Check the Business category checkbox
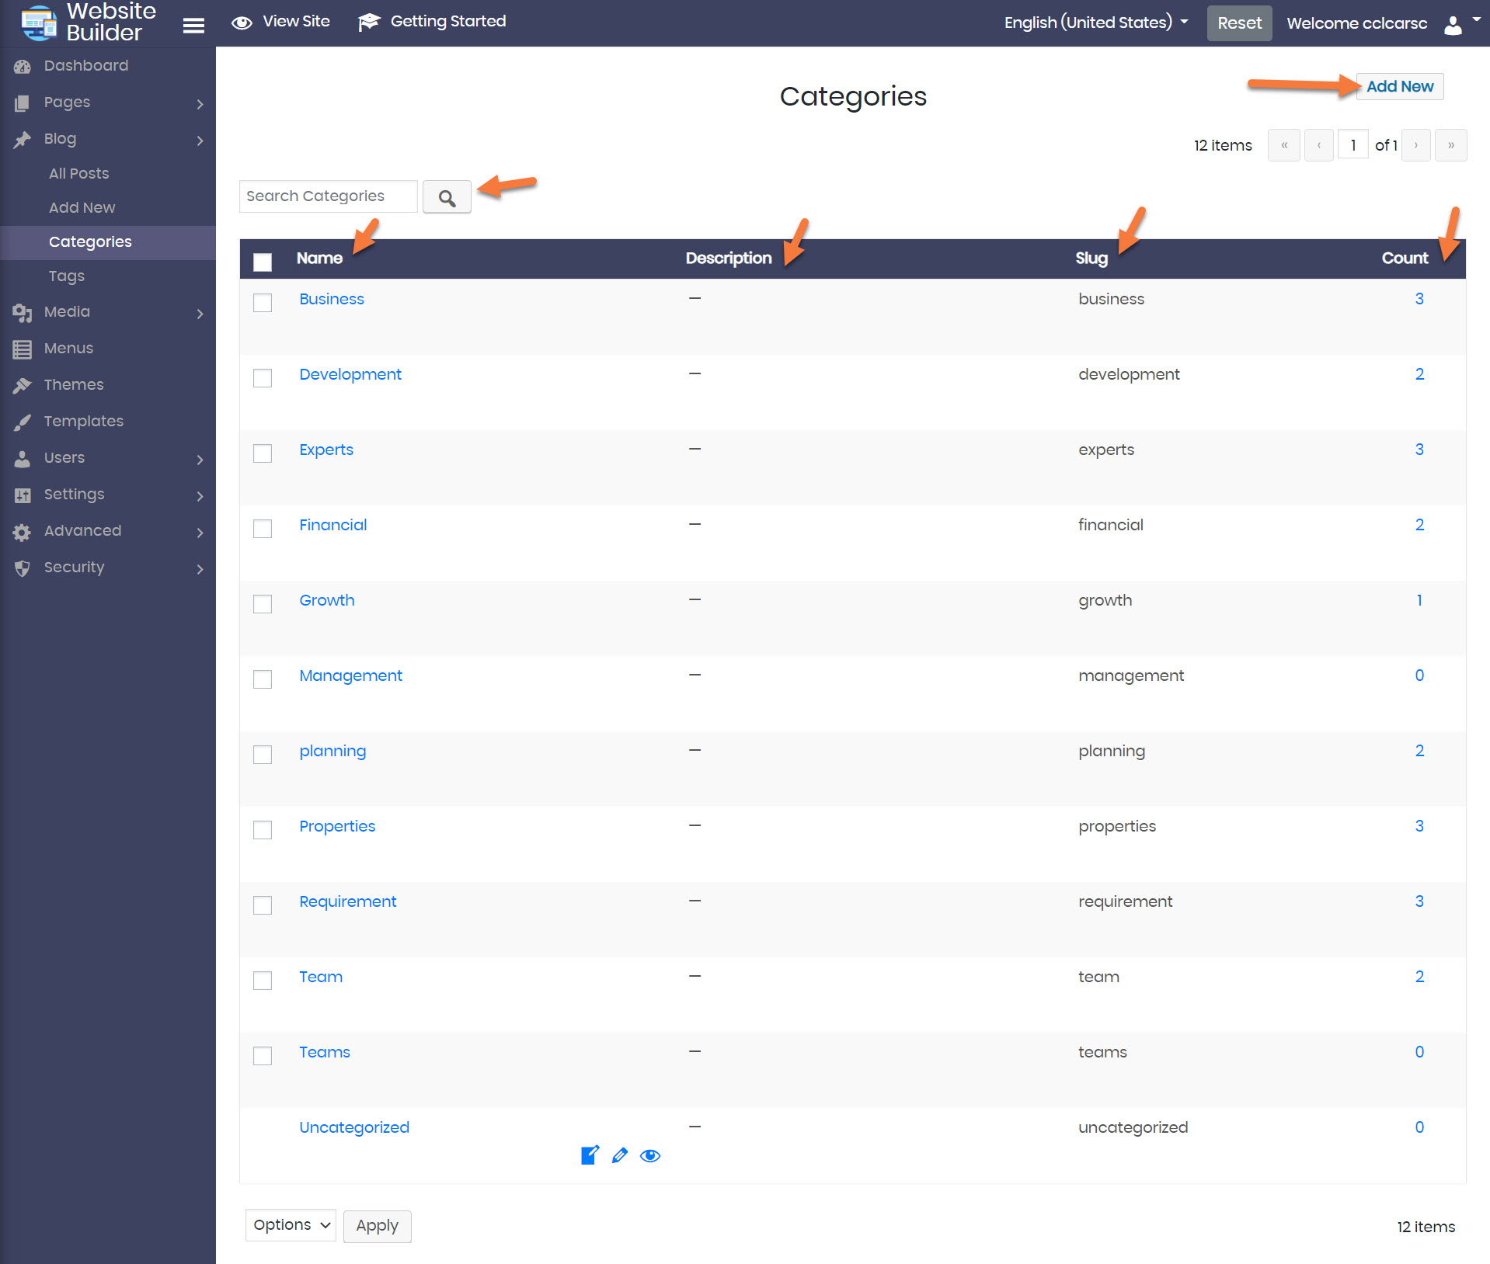This screenshot has width=1490, height=1264. 263,302
